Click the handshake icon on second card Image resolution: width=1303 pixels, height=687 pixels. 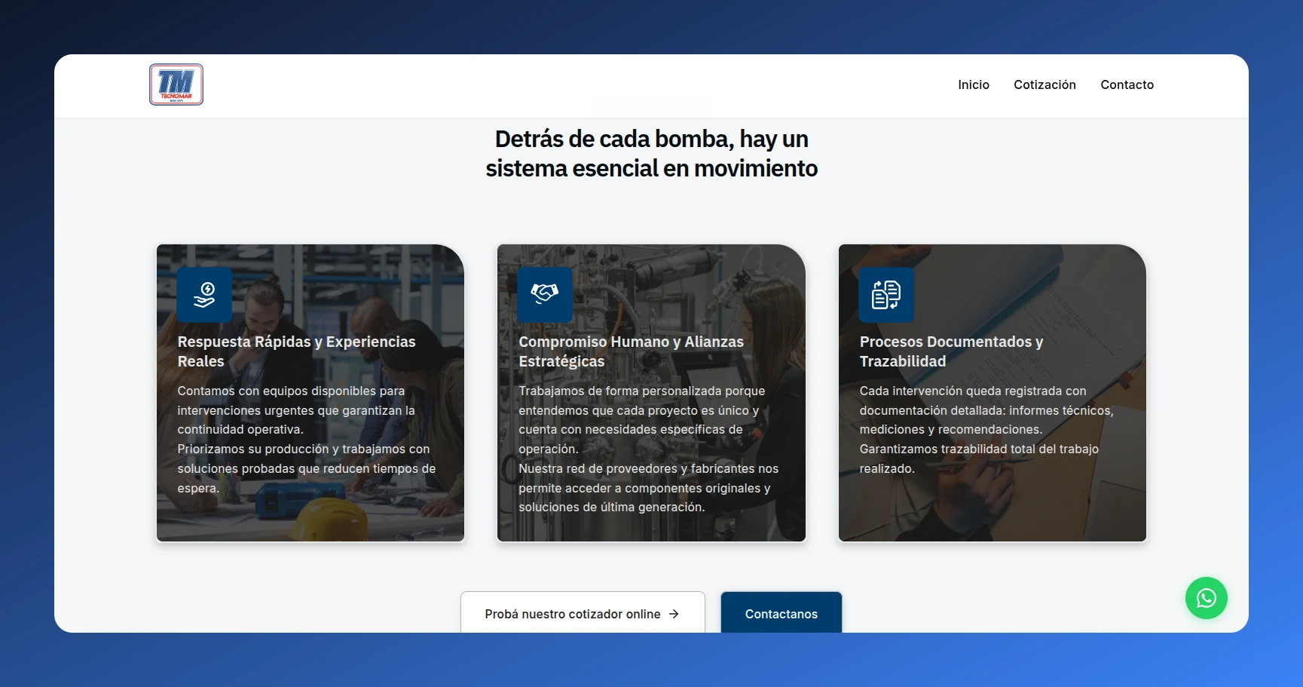point(545,295)
